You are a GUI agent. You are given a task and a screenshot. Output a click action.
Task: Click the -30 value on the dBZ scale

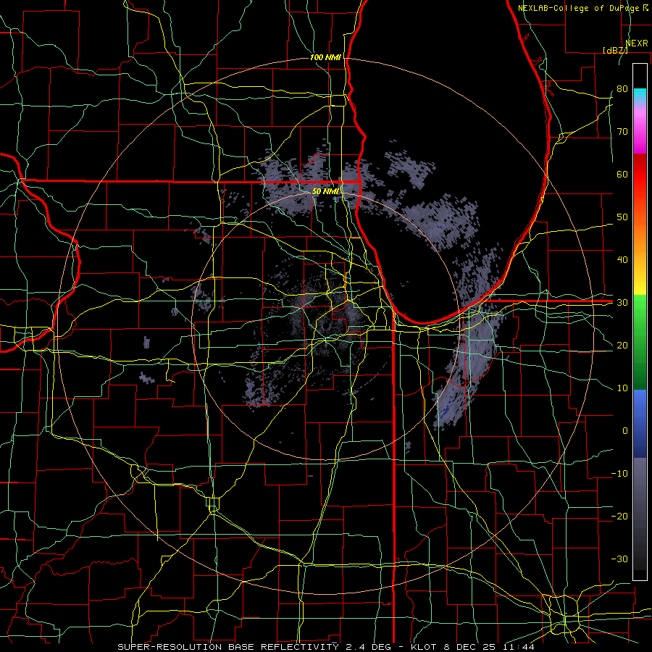pos(619,559)
